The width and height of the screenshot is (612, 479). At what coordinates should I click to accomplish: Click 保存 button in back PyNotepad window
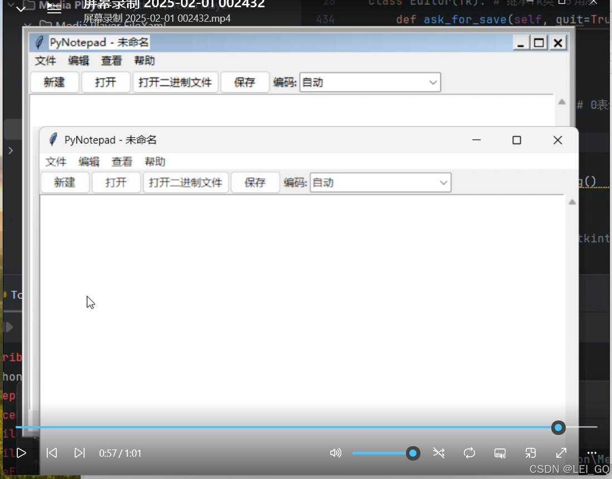pos(244,82)
